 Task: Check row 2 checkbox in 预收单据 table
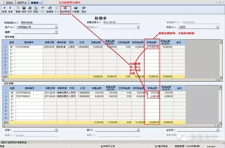point(12,50)
